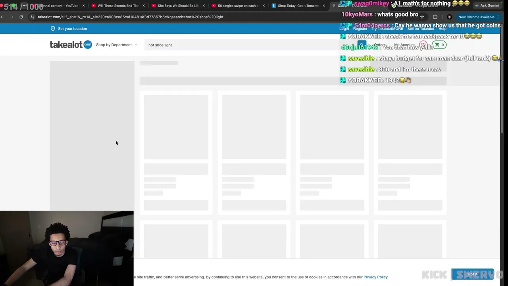The image size is (508, 286).
Task: Switch to 'Shop Today. Get It Tomorrow' tab
Action: pyautogui.click(x=298, y=6)
